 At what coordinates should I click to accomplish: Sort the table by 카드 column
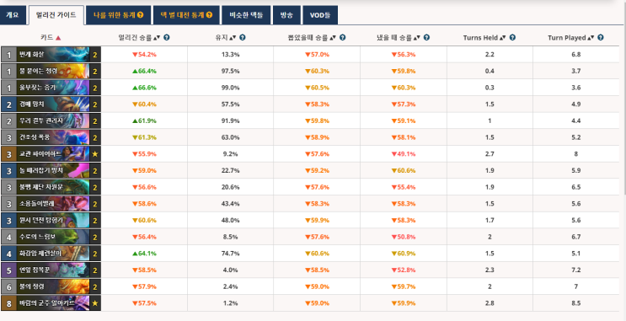51,38
